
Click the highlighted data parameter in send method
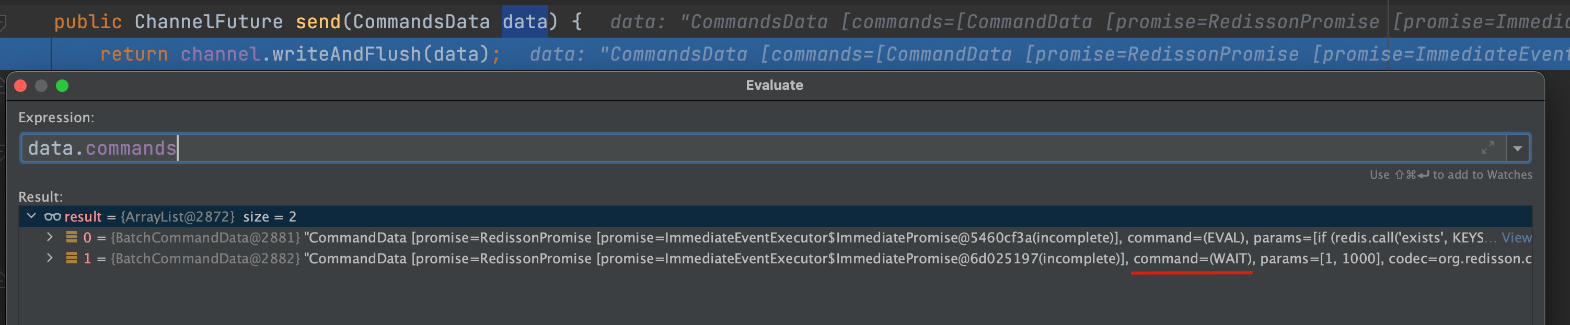[x=525, y=21]
